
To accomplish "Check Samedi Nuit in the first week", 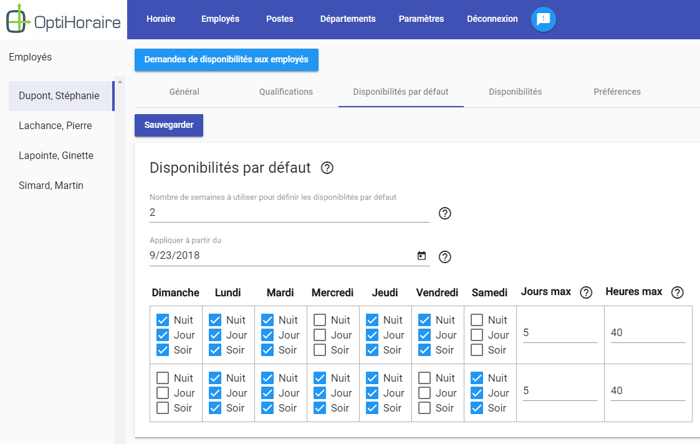I will 477,321.
